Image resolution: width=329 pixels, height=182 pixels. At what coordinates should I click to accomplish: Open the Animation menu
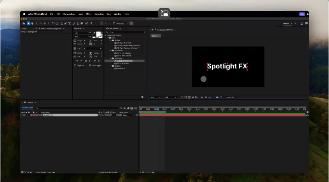coord(99,14)
